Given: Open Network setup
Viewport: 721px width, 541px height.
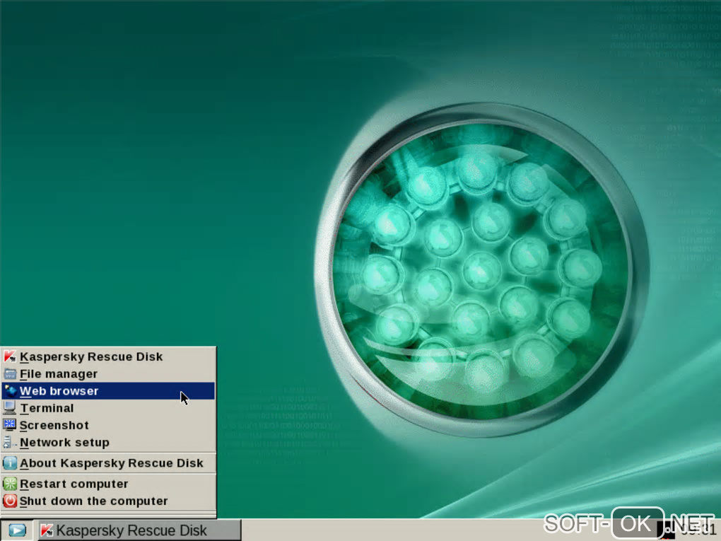Looking at the screenshot, I should [x=108, y=442].
